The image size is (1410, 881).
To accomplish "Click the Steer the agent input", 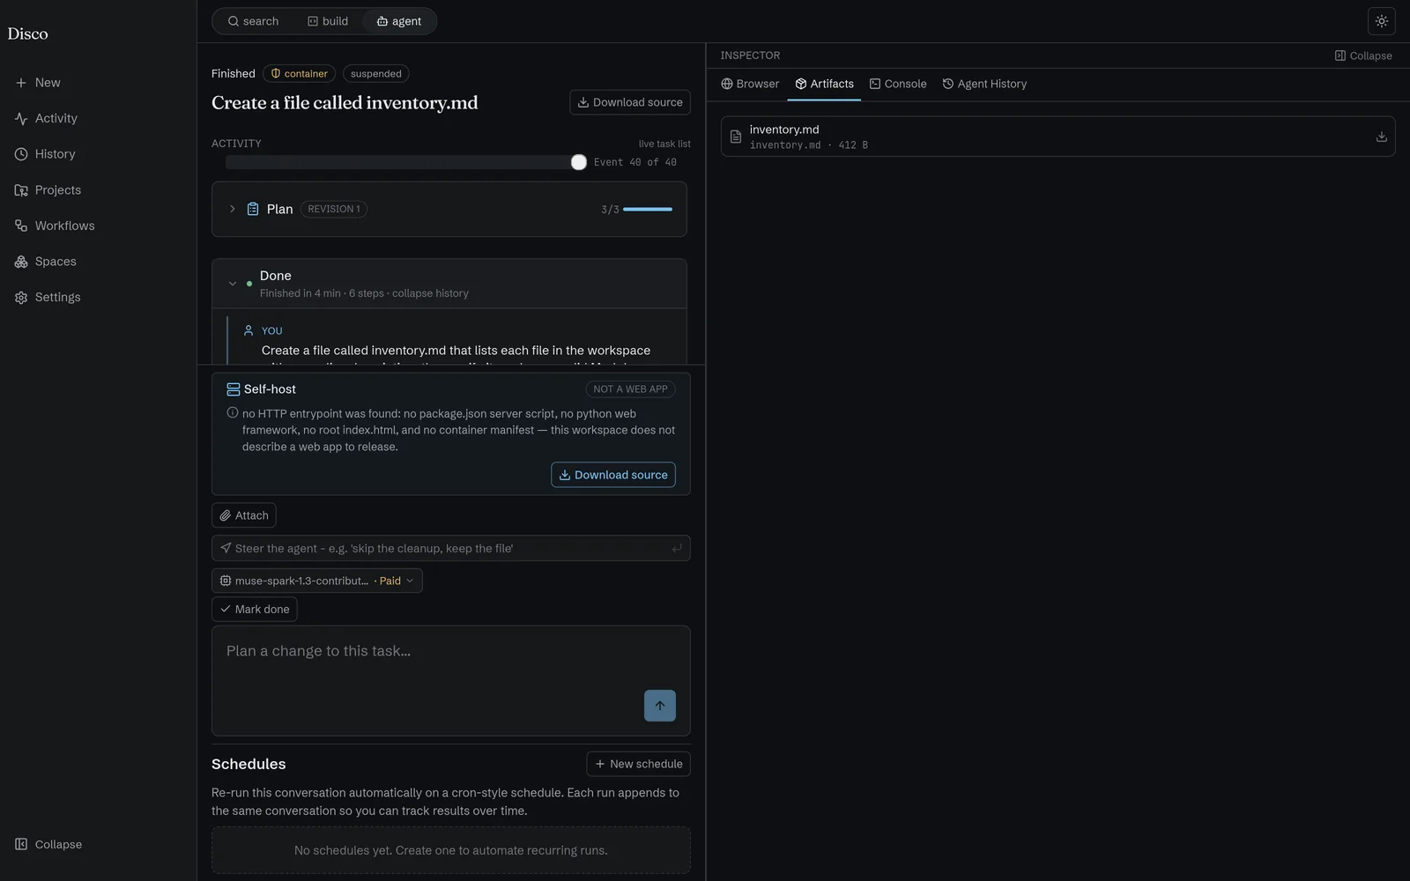I will 451,548.
